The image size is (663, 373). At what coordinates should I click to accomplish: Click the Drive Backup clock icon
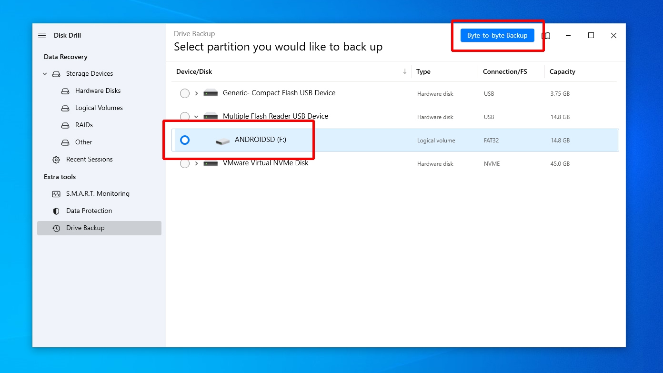pos(56,228)
